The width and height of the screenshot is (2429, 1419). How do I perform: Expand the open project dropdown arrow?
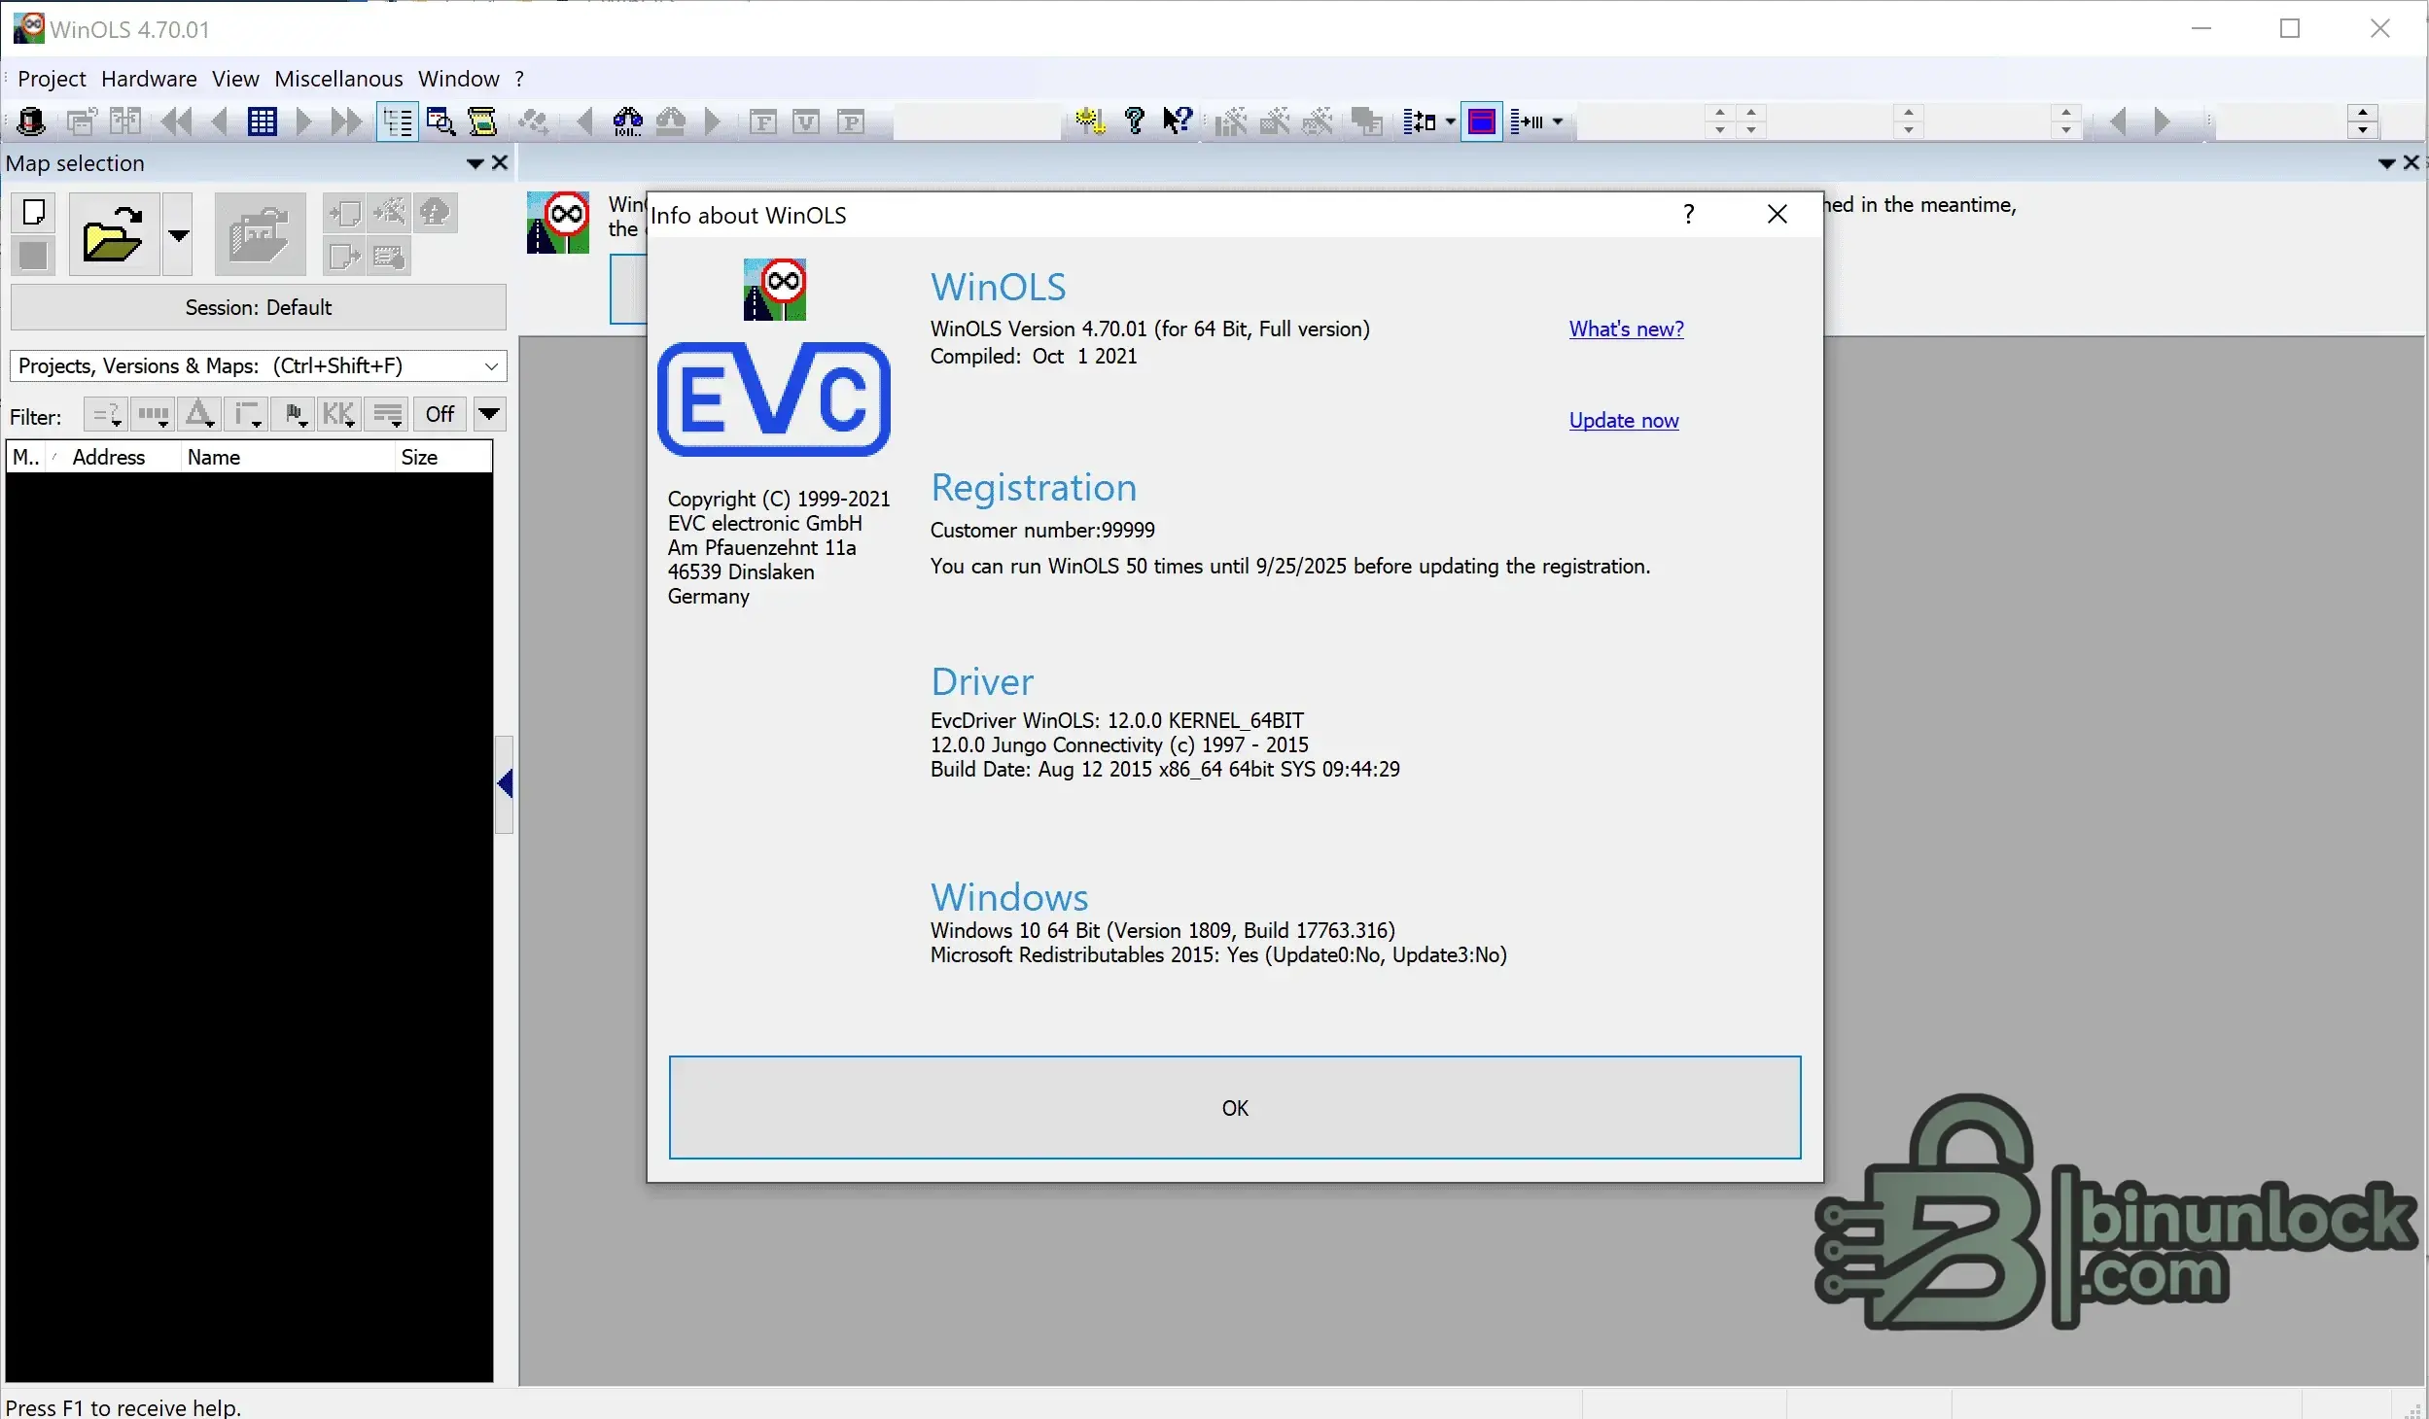click(x=178, y=234)
